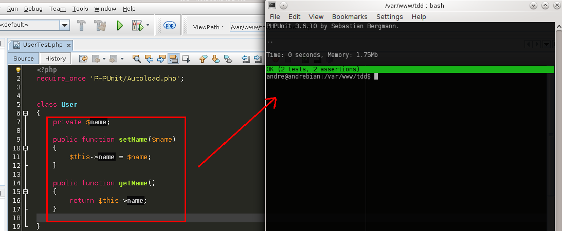The height and width of the screenshot is (231, 562).
Task: Open the NetBeans Window menu
Action: point(105,9)
